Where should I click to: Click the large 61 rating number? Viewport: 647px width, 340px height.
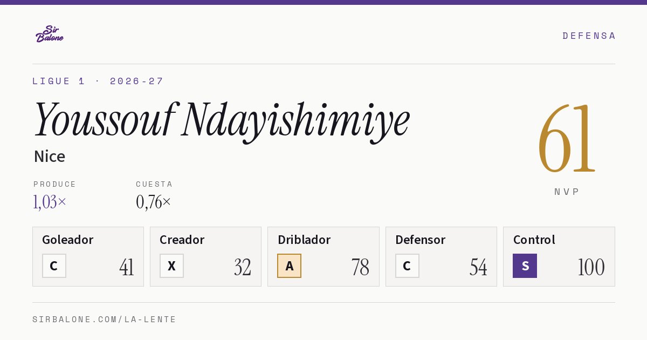click(567, 138)
